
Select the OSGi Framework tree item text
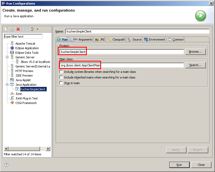click(x=26, y=103)
